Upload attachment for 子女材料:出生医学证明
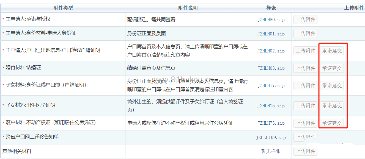The image size is (365, 159). coord(305,106)
